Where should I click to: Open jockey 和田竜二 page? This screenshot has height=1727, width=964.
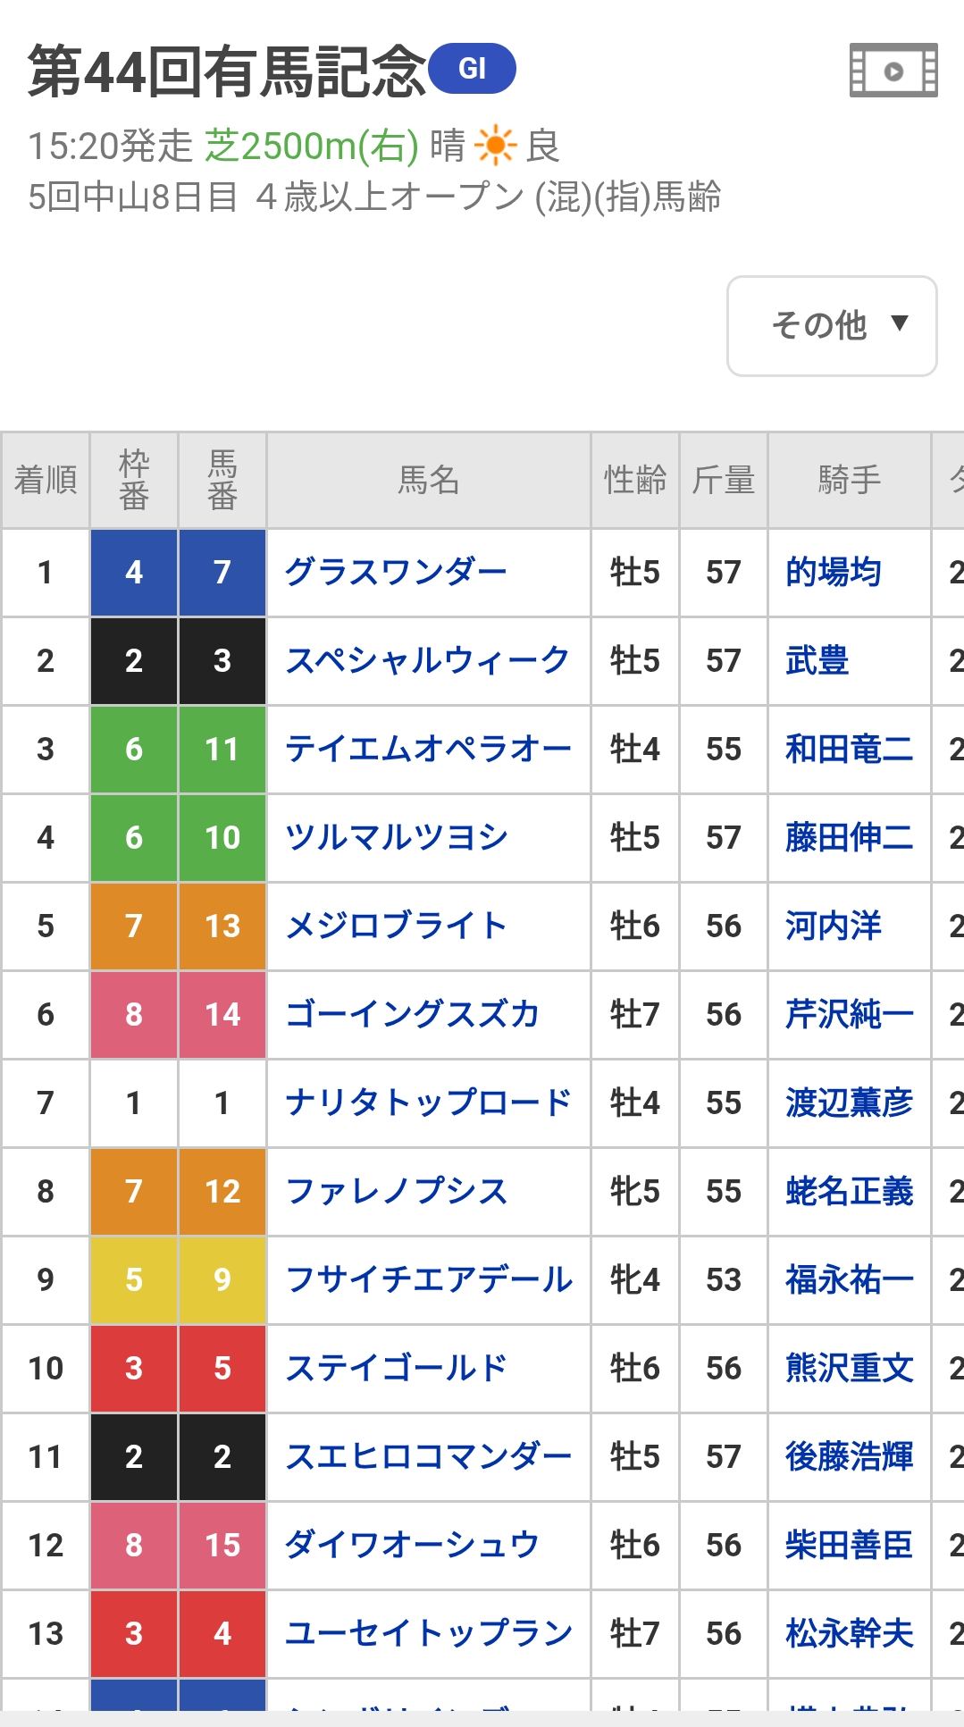click(849, 749)
